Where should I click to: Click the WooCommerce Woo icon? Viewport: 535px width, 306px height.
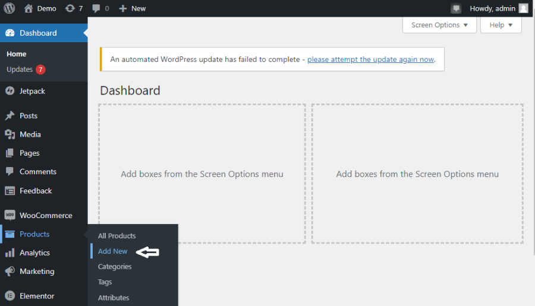[10, 215]
